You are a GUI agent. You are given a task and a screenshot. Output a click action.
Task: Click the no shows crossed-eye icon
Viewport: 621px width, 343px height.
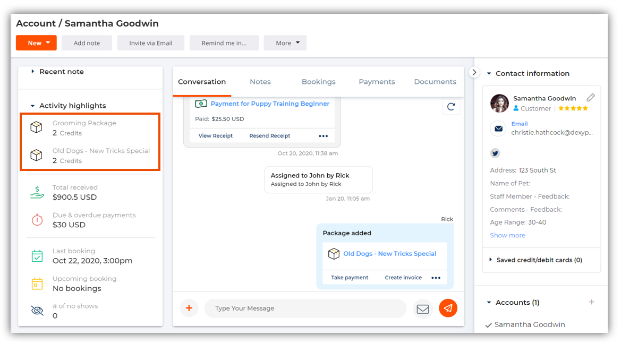click(37, 310)
